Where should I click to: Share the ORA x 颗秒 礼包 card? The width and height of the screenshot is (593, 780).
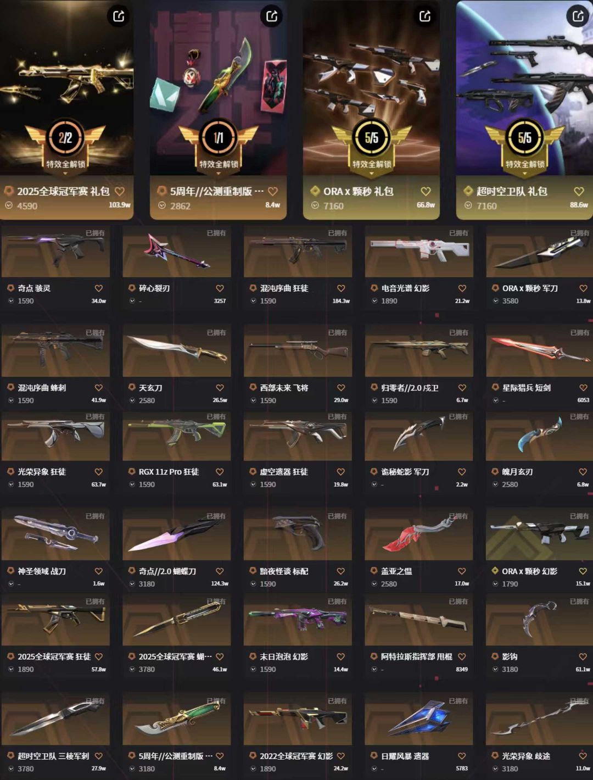tap(425, 16)
